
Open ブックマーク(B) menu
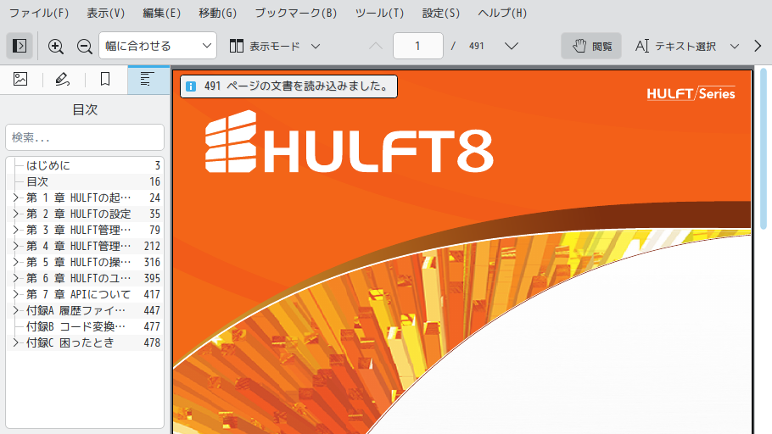tap(296, 13)
